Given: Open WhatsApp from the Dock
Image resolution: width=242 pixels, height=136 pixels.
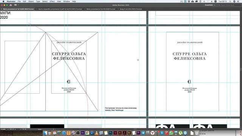Looking at the screenshot, I should point(171,133).
